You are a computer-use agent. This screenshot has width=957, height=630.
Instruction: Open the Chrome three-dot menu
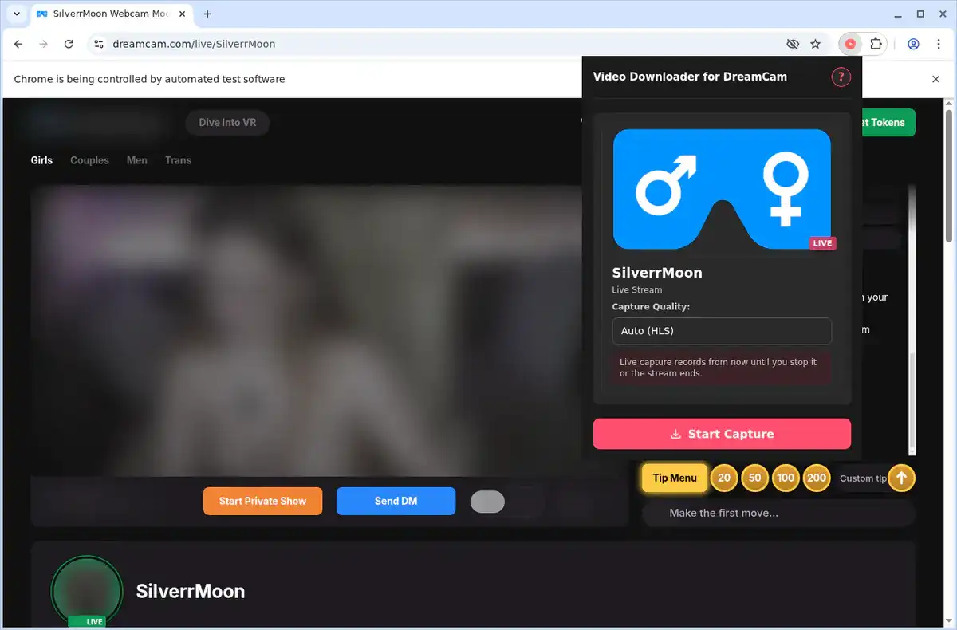938,44
